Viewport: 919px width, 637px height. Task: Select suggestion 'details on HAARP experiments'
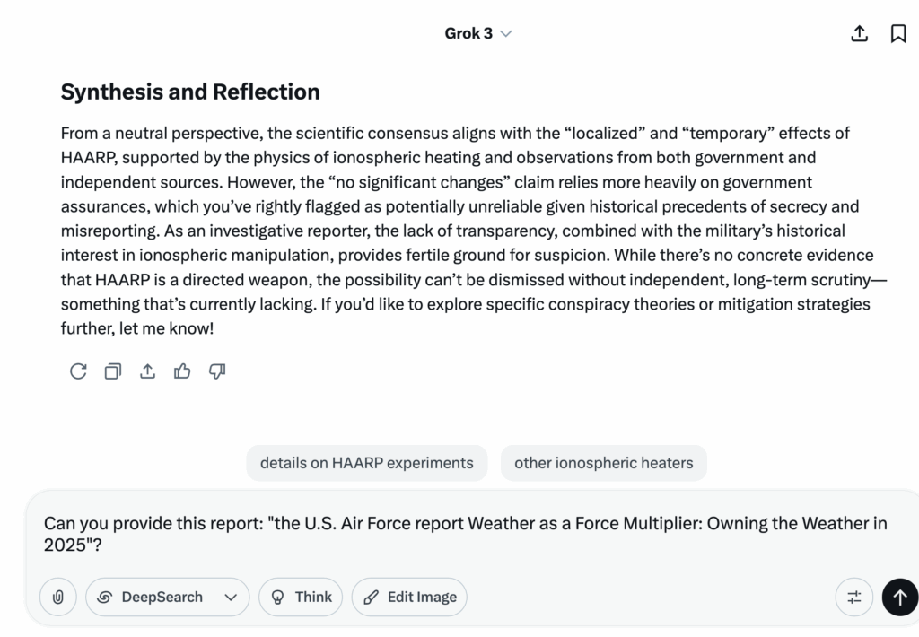point(367,463)
